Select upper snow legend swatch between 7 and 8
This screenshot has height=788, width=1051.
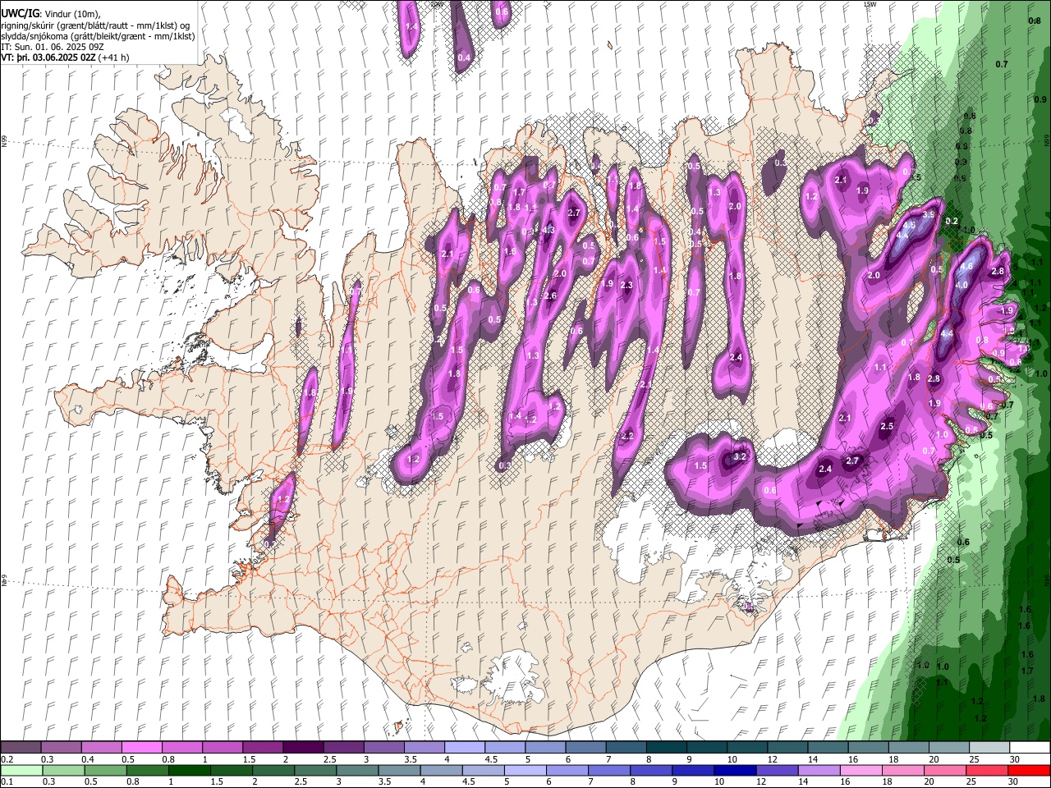[626, 747]
